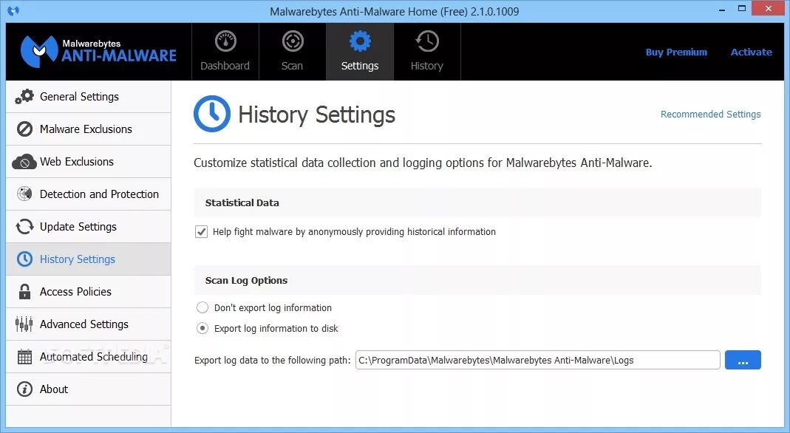Image resolution: width=790 pixels, height=433 pixels.
Task: Click the 'Customize statistical data collection' description
Action: pyautogui.click(x=423, y=163)
